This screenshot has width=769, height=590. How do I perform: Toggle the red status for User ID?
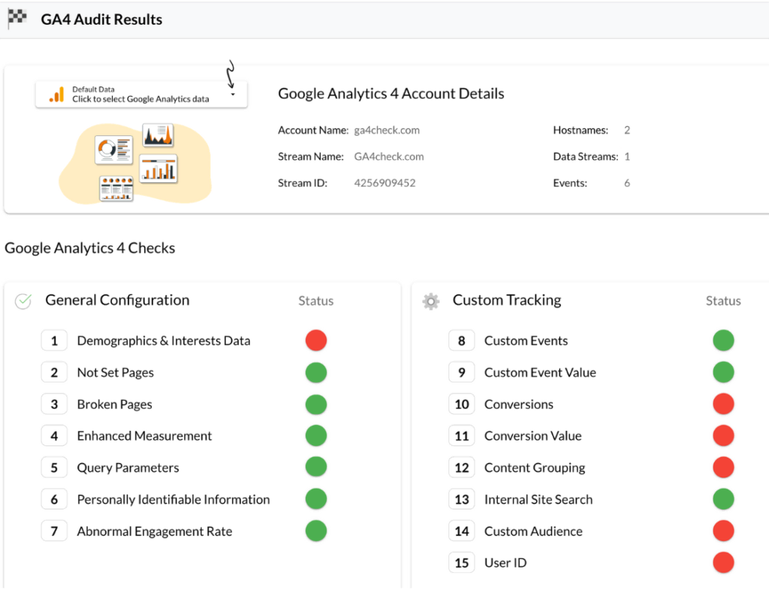click(x=723, y=562)
